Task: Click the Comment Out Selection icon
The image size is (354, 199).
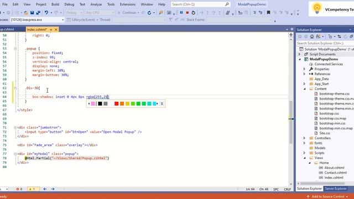Action: tap(254, 13)
